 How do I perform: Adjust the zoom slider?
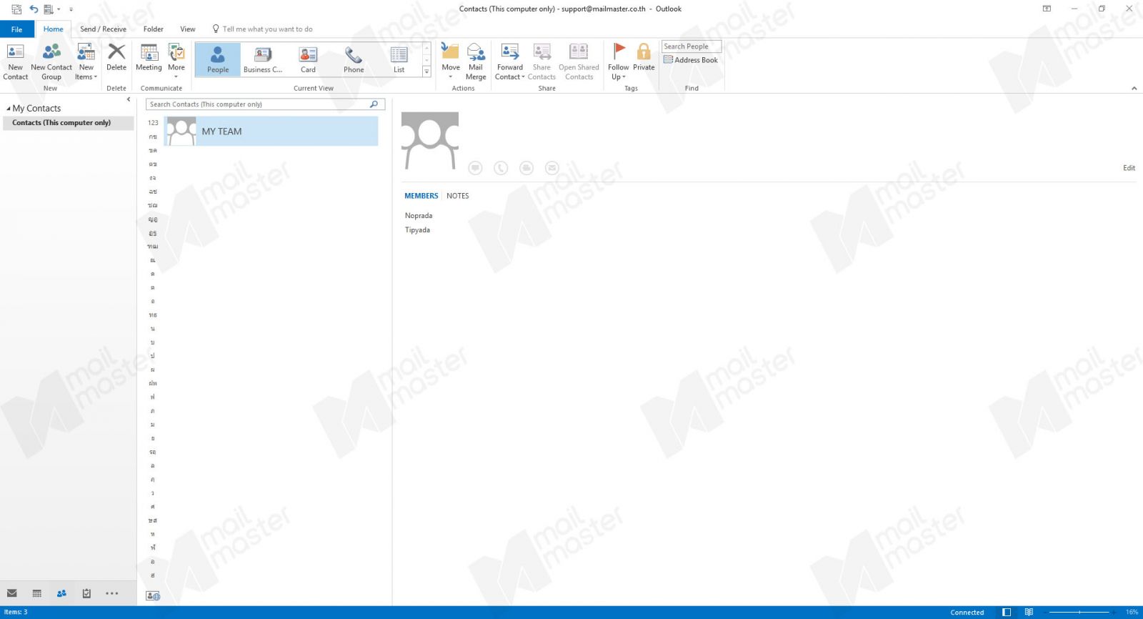pyautogui.click(x=1079, y=612)
